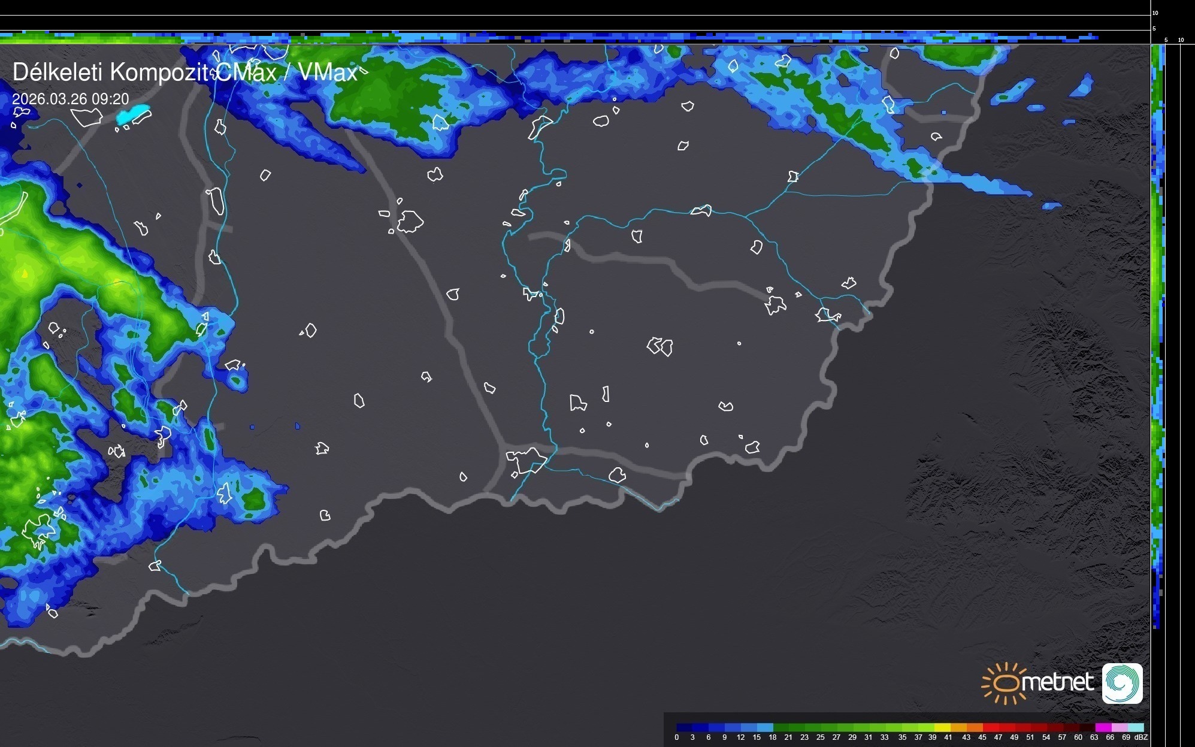1195x747 pixels.
Task: Select the magenta swatch above label 63
Action: (x=1103, y=727)
